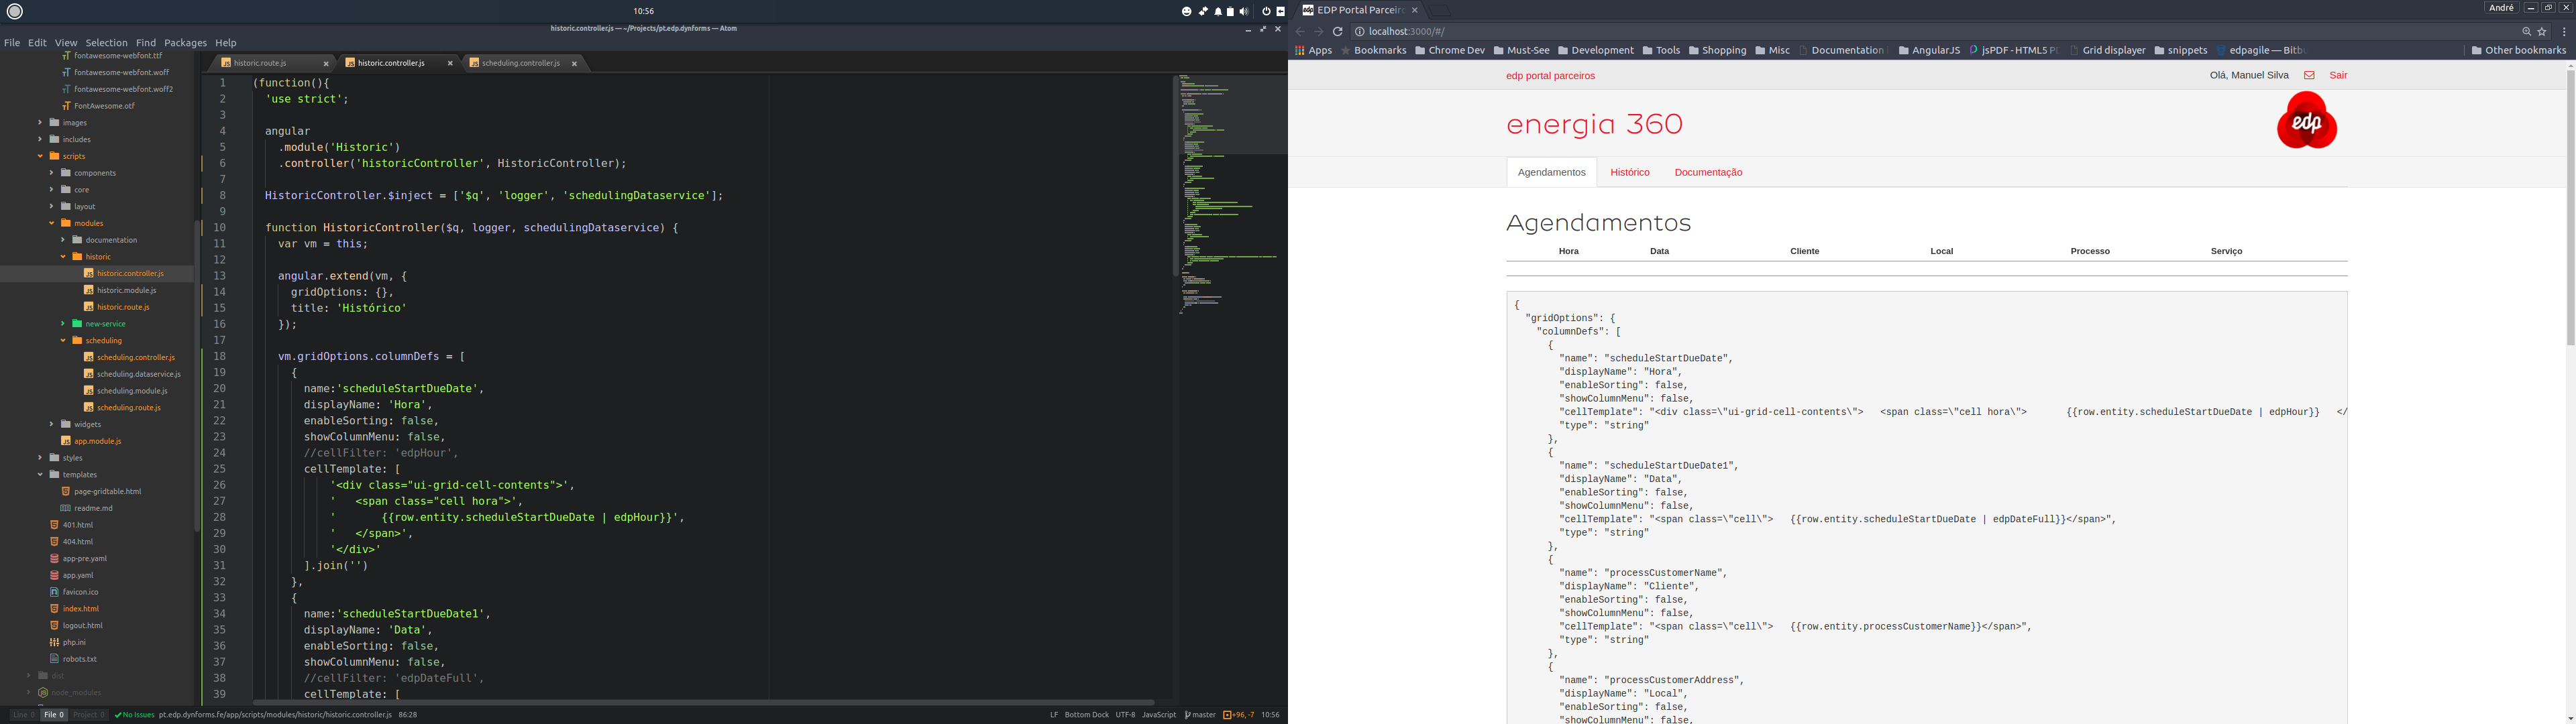Open scheduling.dataservice.js in the tree
The image size is (2576, 724).
pyautogui.click(x=132, y=374)
